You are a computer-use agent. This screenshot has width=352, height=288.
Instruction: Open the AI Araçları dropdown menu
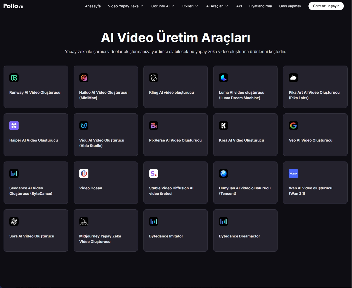(x=217, y=6)
